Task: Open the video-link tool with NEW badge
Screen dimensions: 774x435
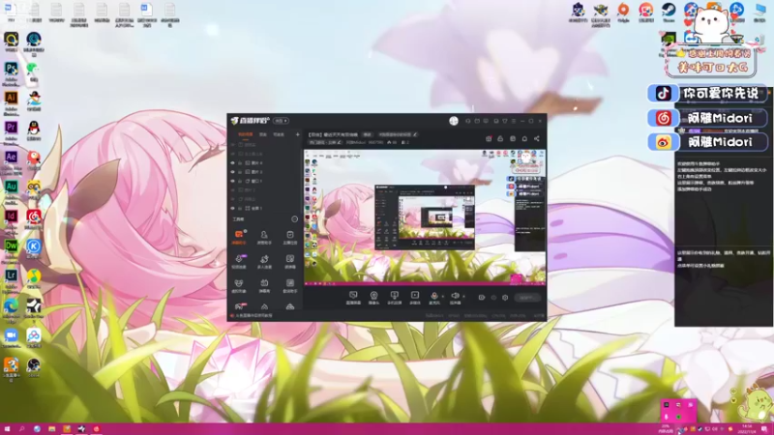Action: tap(239, 261)
